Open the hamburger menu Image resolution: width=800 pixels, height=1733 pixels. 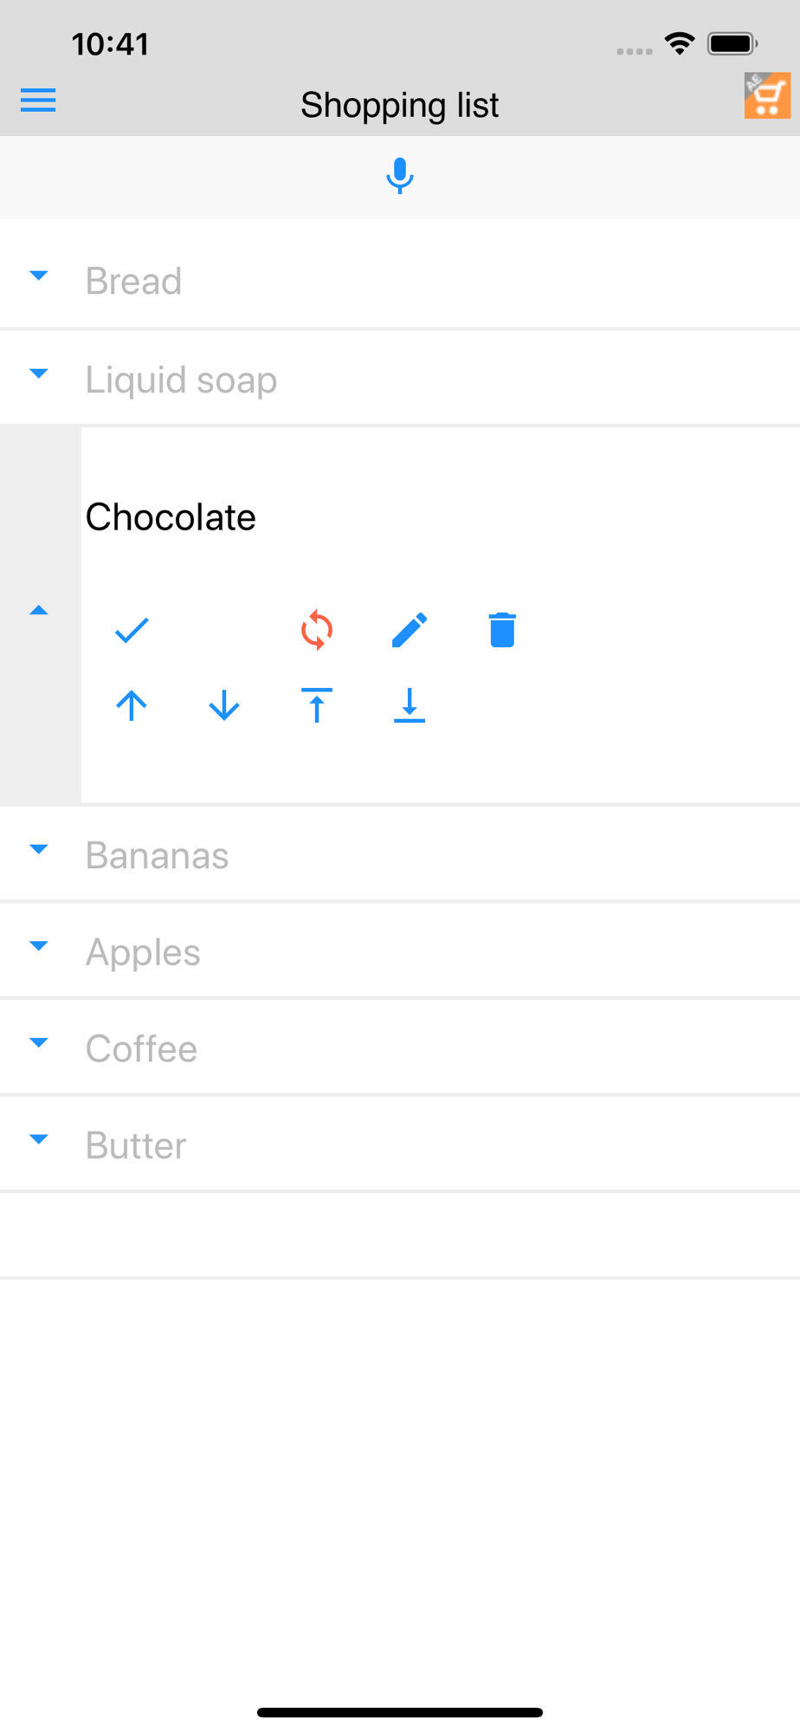38,101
